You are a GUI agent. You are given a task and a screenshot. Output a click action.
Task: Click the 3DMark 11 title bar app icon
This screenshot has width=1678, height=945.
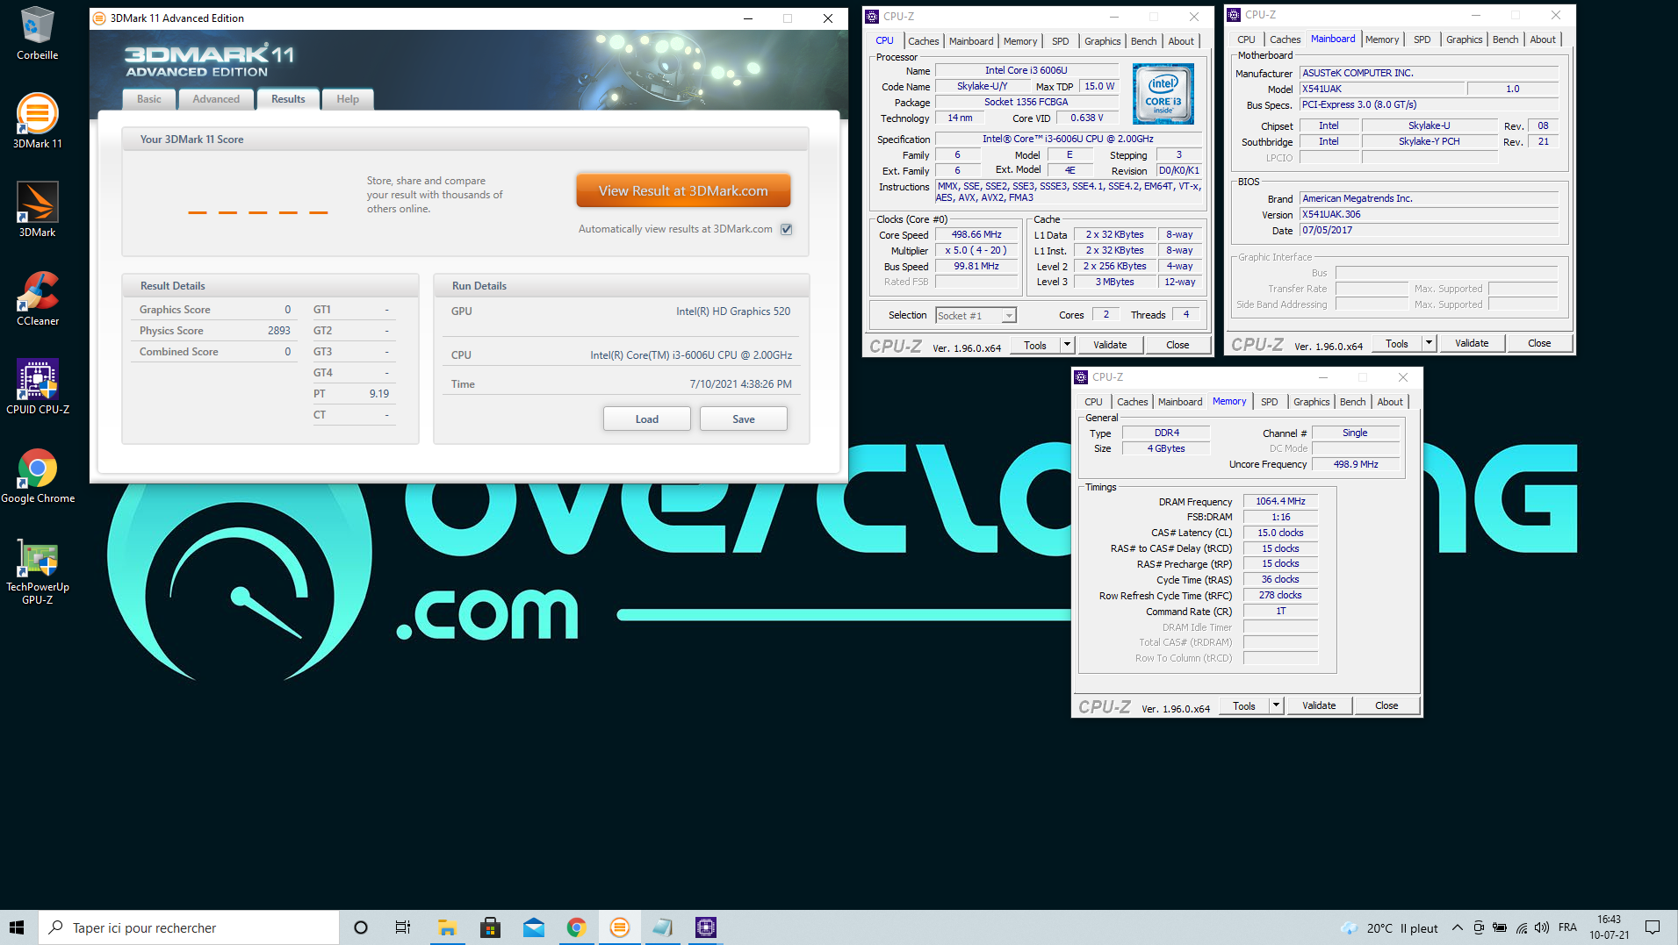click(x=99, y=18)
